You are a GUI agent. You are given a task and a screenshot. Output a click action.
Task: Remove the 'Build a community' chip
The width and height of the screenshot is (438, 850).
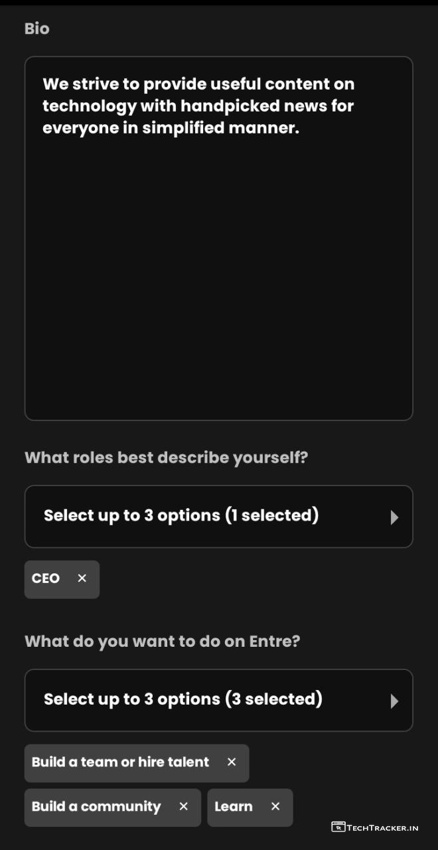[184, 807]
